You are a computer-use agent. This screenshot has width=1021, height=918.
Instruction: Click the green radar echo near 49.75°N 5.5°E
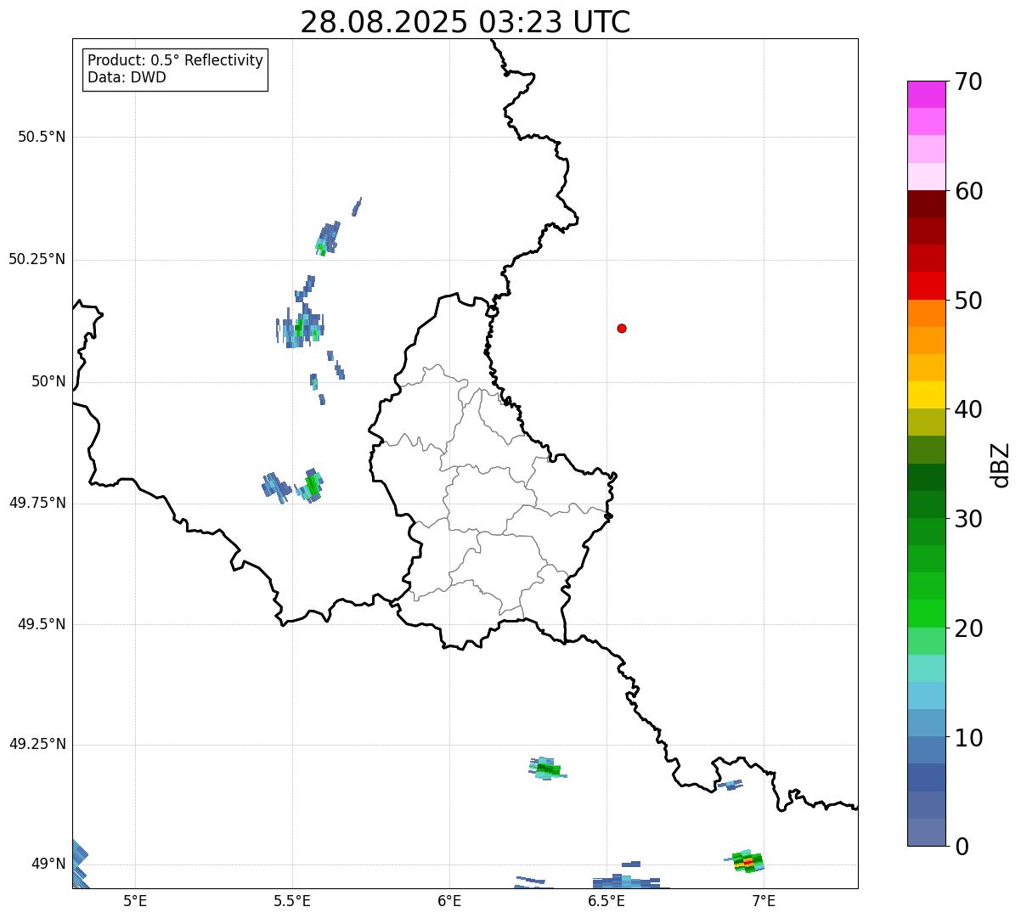(313, 485)
